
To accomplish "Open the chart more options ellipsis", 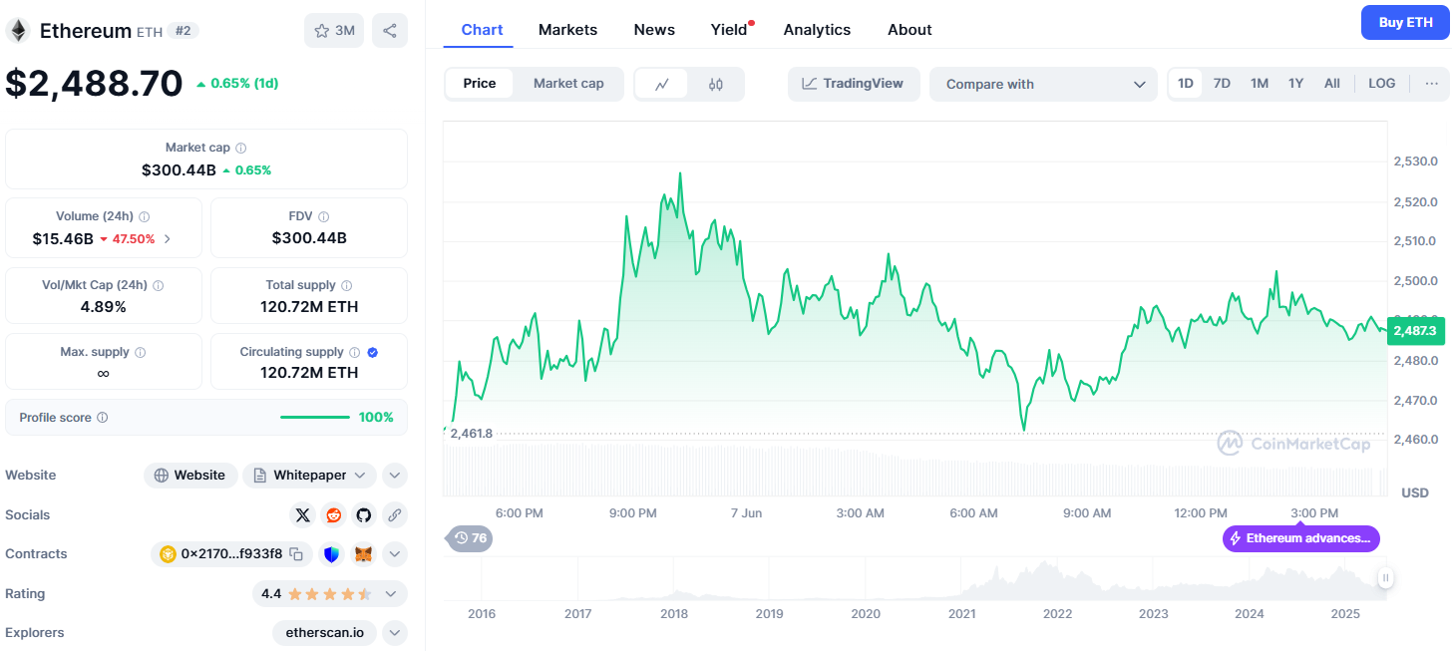I will pos(1432,84).
